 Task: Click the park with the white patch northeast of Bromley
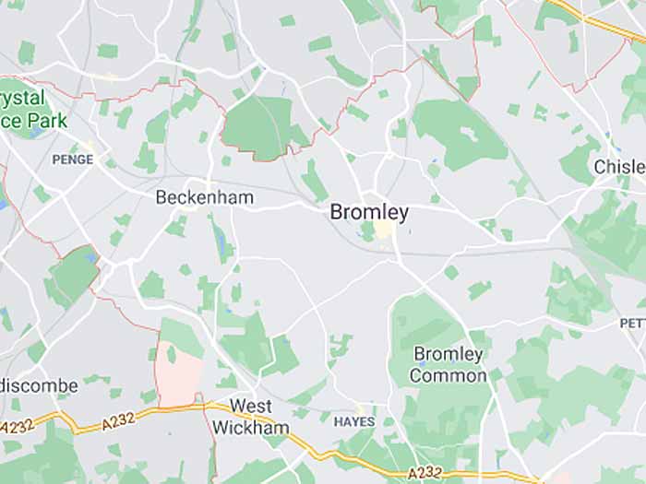pos(460,134)
